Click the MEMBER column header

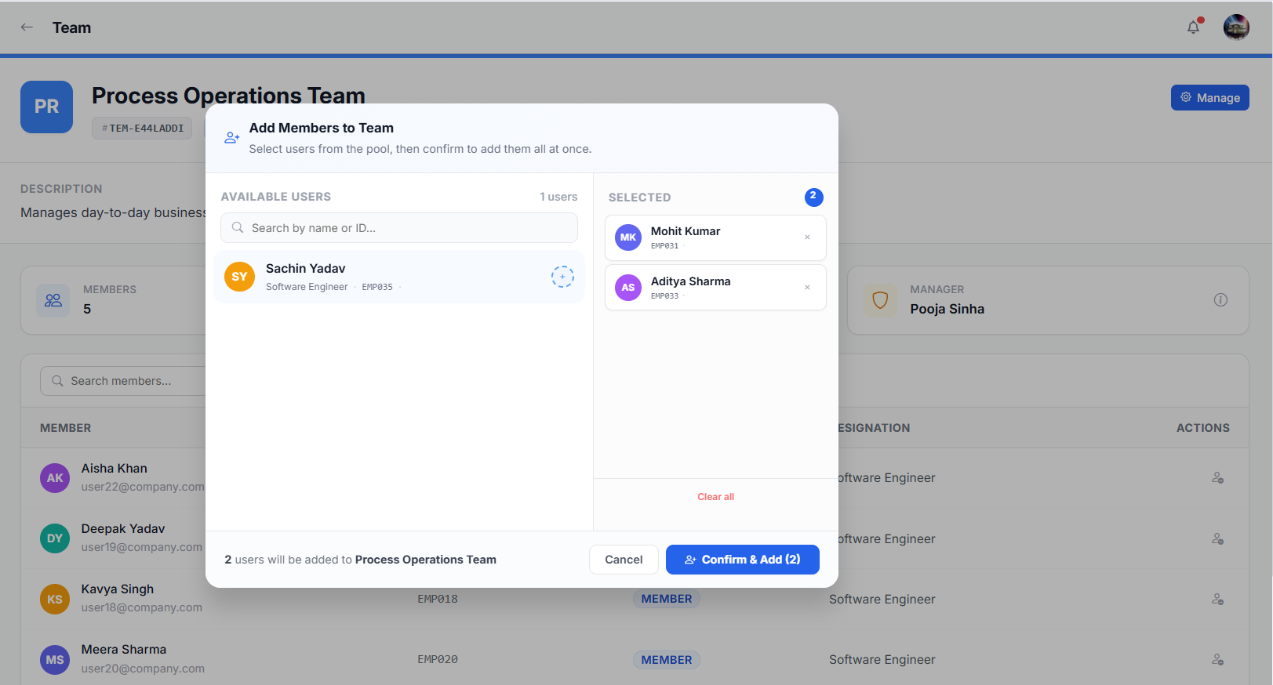[66, 428]
